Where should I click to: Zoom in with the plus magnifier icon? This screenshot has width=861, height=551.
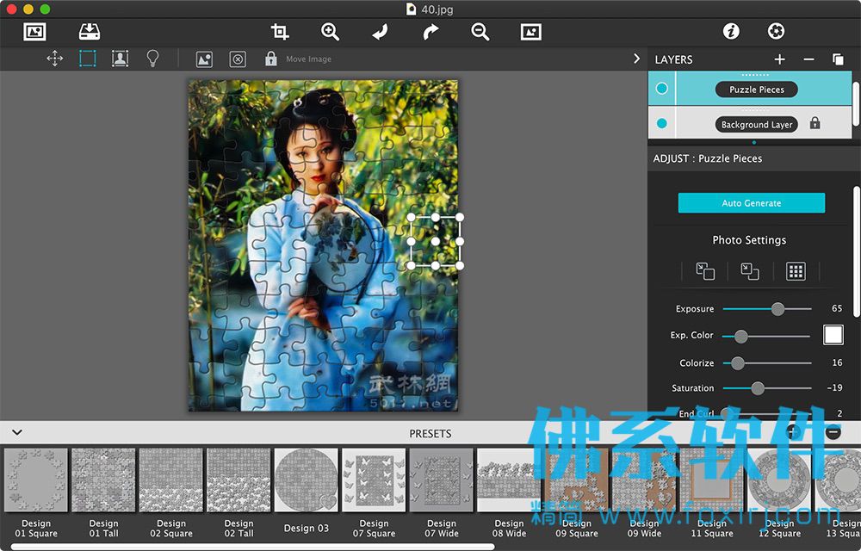(330, 32)
